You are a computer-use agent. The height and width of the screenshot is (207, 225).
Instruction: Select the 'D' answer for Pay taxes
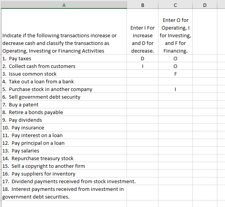pos(142,58)
